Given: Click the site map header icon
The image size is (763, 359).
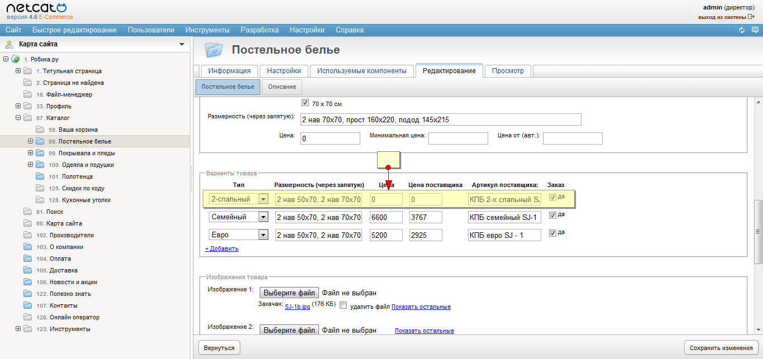Looking at the screenshot, I should (x=9, y=44).
